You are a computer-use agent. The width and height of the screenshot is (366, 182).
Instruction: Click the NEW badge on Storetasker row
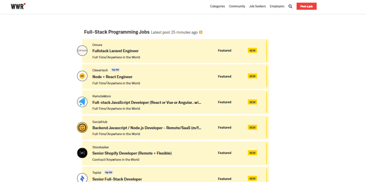click(x=252, y=153)
